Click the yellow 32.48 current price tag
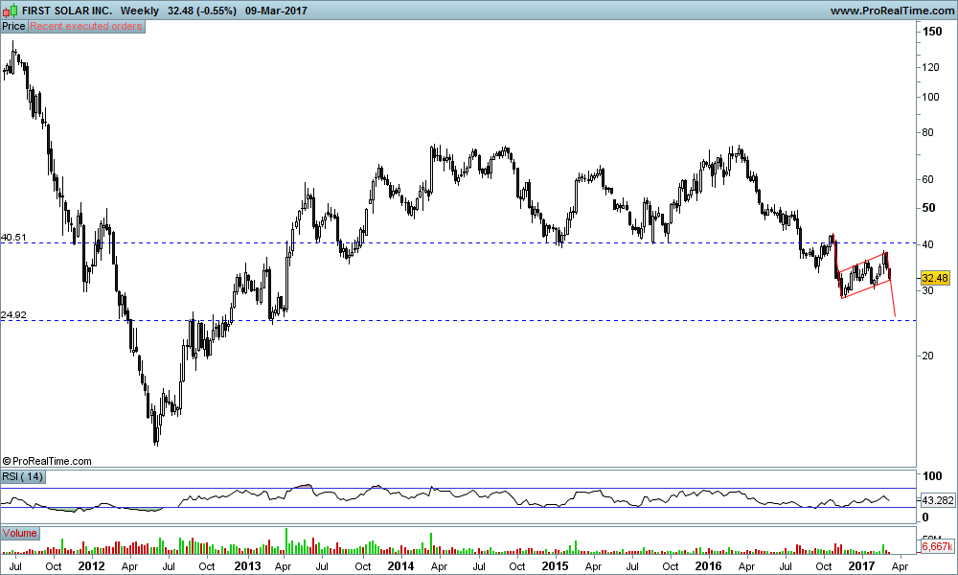 click(x=935, y=278)
